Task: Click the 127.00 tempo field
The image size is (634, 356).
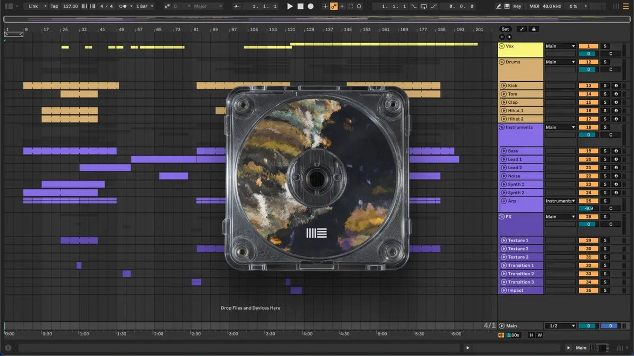Action: (x=70, y=6)
